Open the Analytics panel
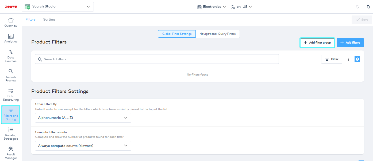The height and width of the screenshot is (161, 373). [11, 38]
